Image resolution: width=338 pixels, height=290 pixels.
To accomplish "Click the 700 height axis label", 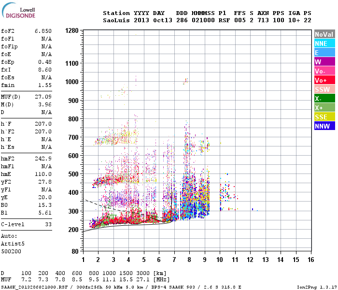I will click(73, 137).
